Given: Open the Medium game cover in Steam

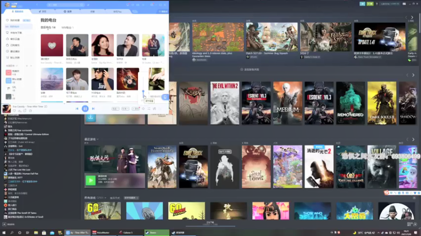Looking at the screenshot, I should 287,103.
